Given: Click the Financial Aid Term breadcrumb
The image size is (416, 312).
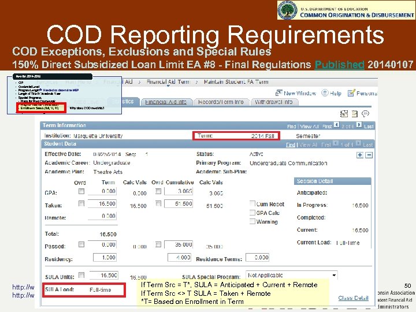Looking at the screenshot, I should (x=168, y=82).
